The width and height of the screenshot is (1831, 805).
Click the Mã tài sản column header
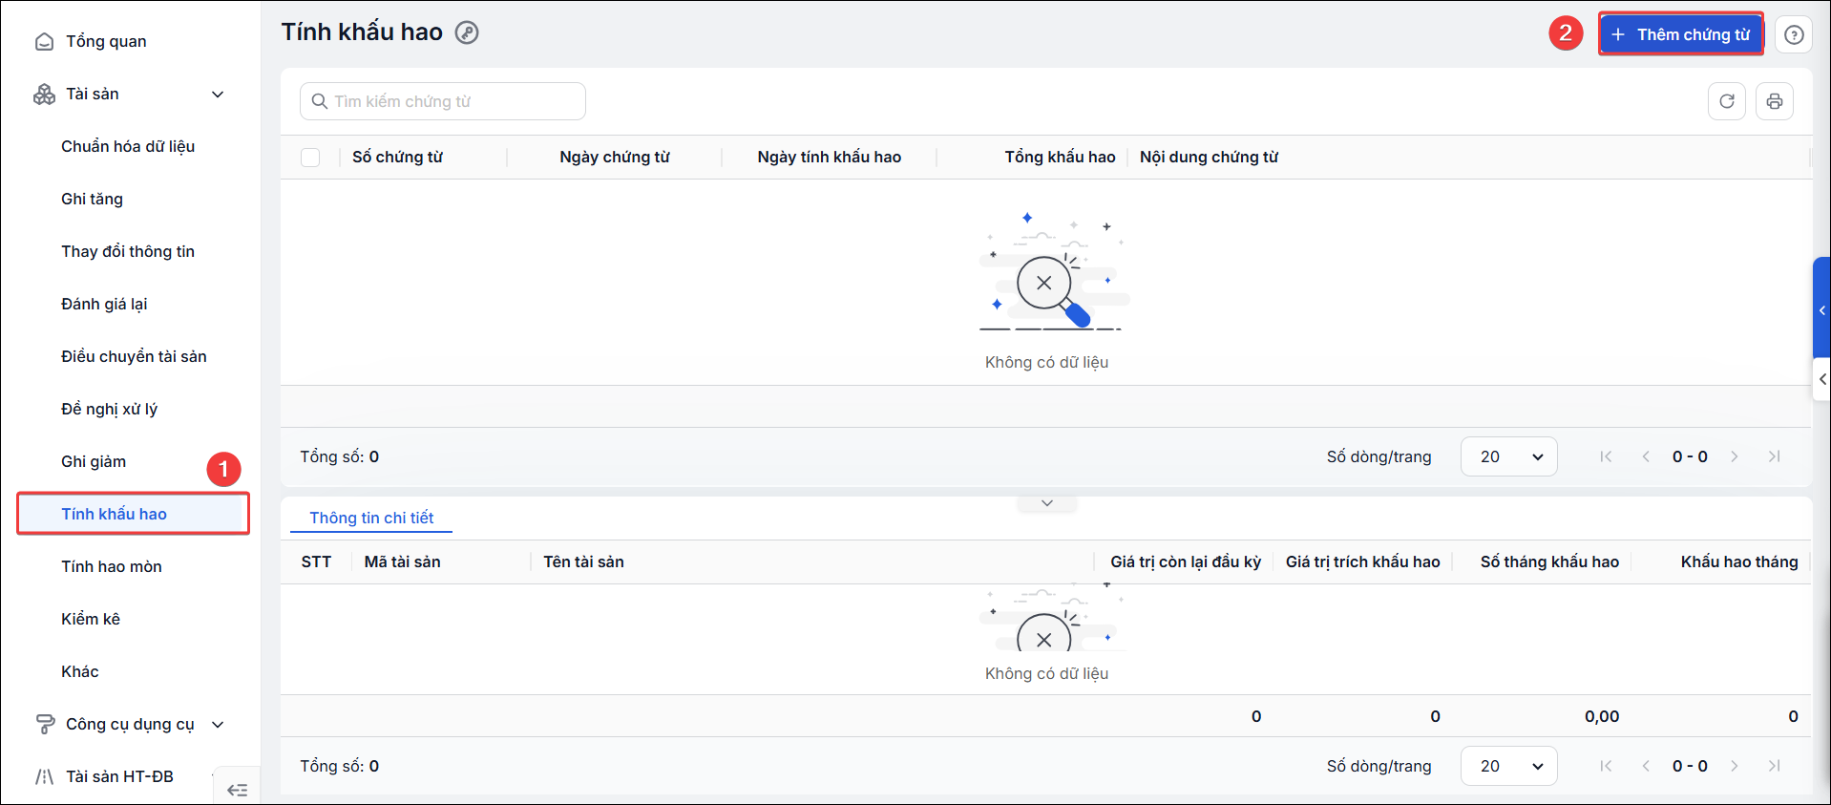pos(402,562)
